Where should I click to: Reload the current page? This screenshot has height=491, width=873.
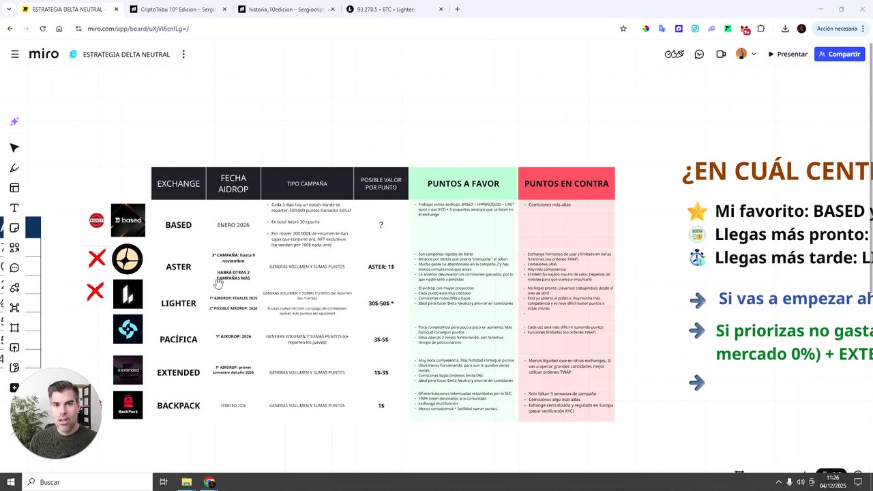pos(42,29)
